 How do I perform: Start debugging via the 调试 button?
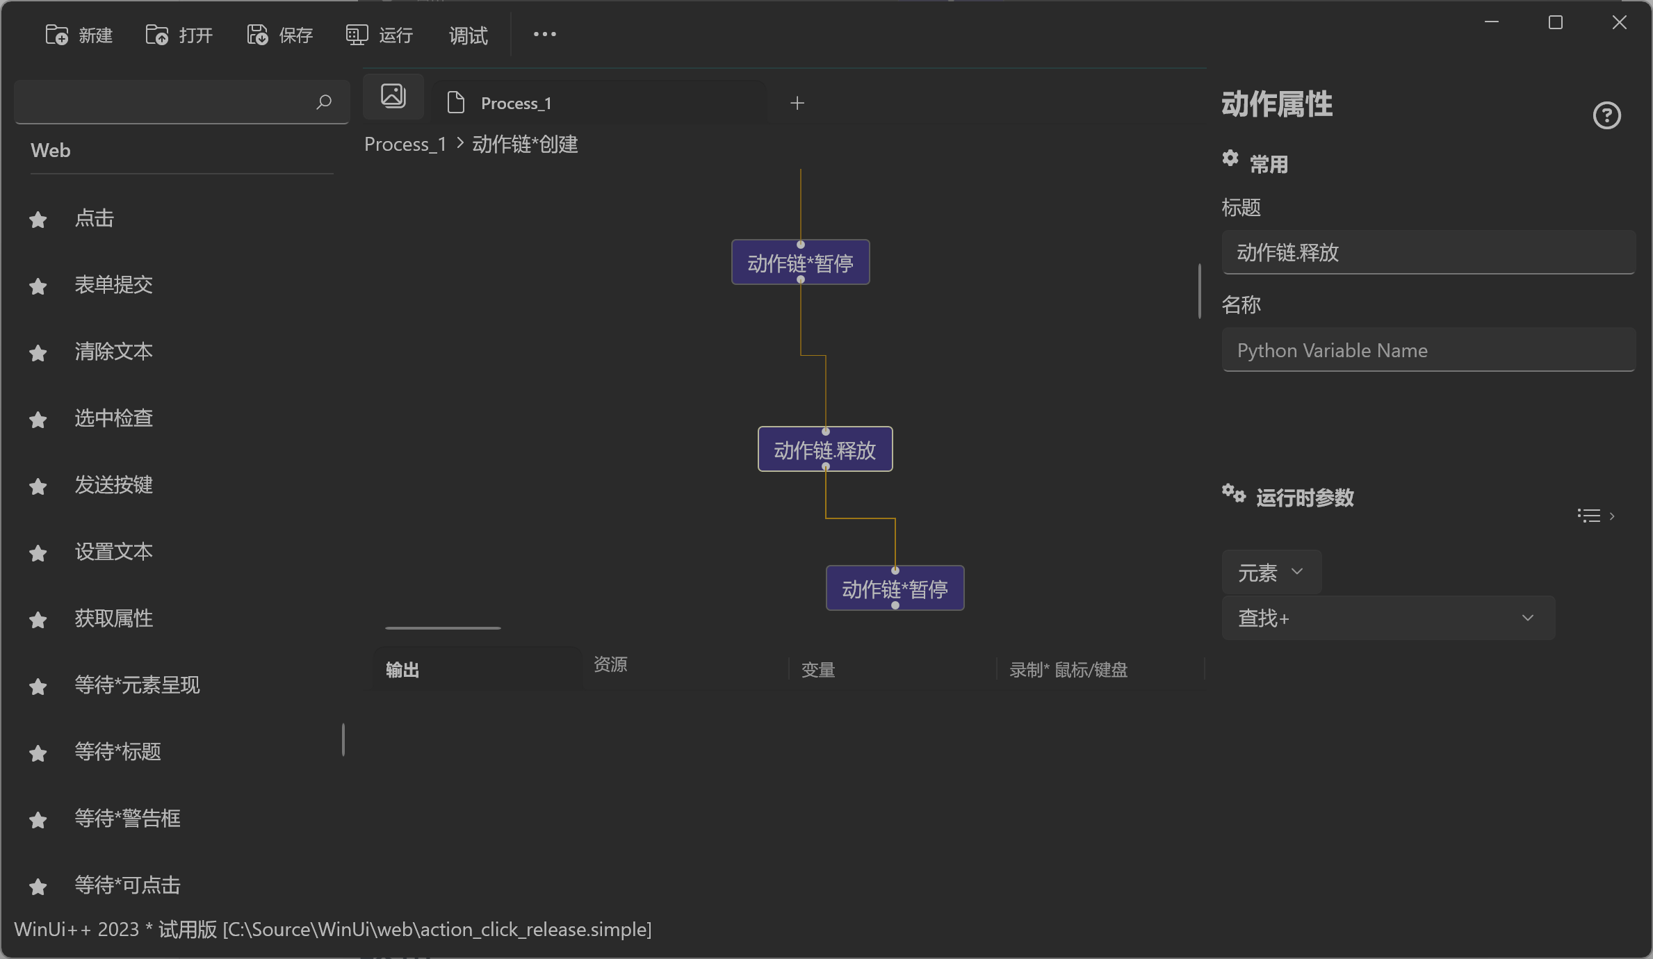(x=467, y=35)
